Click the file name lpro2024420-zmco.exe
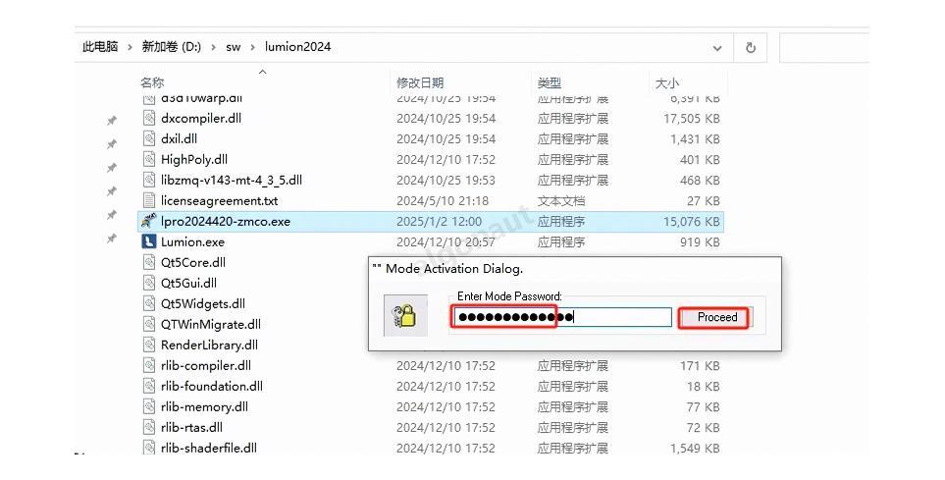The image size is (945, 480). [226, 221]
